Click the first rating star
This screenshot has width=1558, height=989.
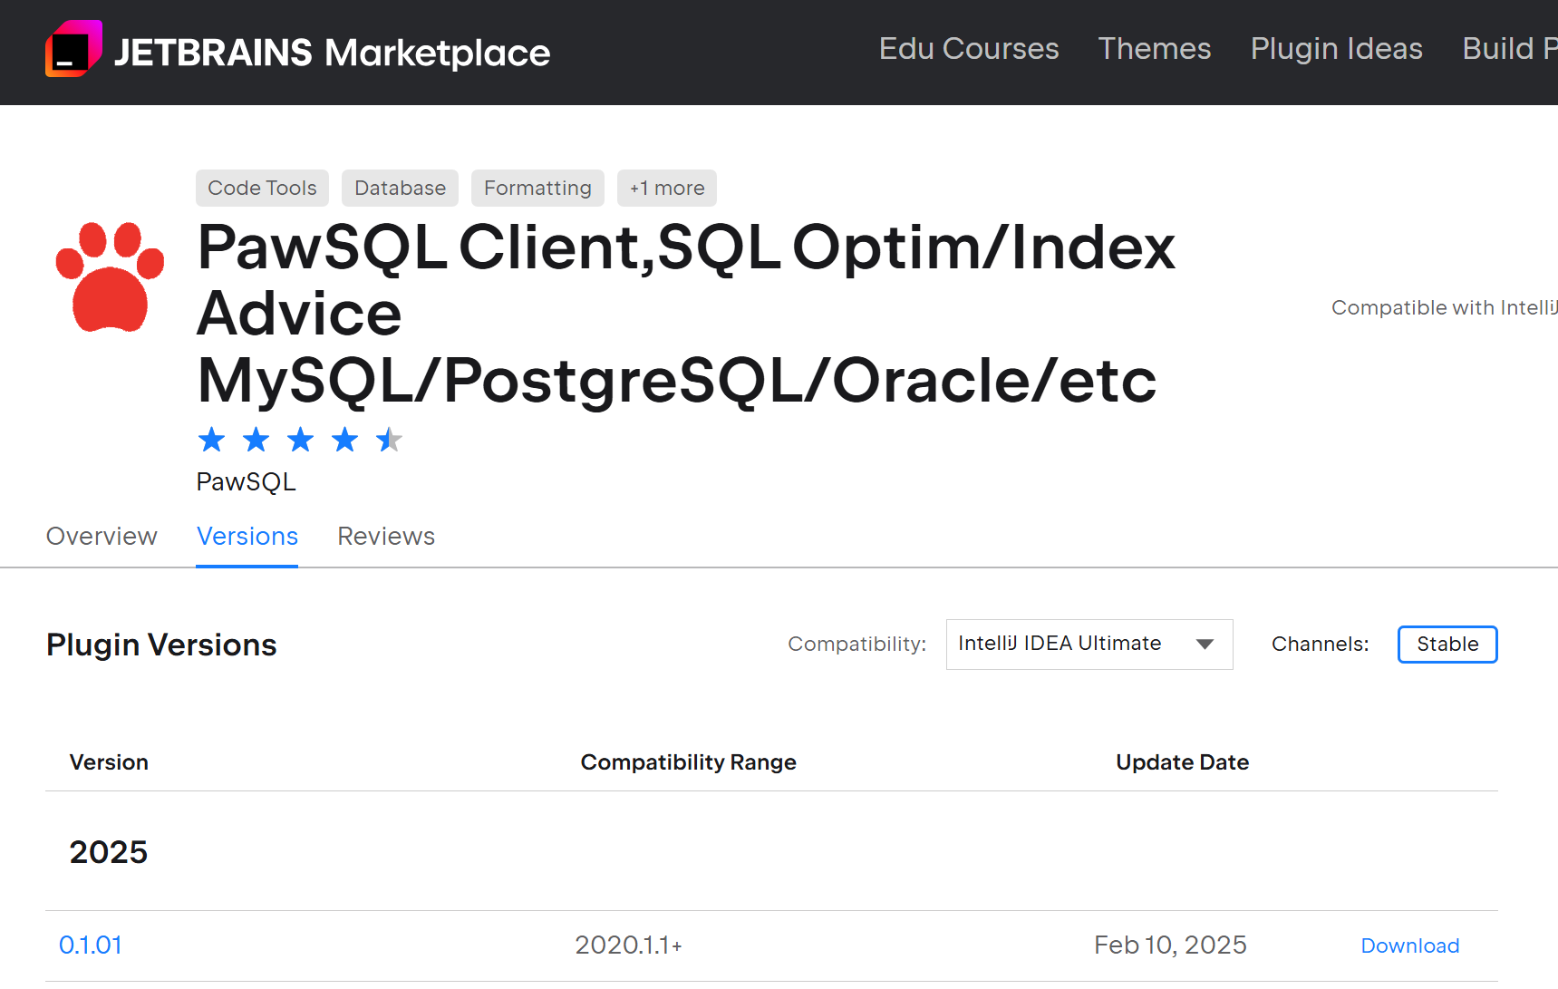click(x=212, y=441)
